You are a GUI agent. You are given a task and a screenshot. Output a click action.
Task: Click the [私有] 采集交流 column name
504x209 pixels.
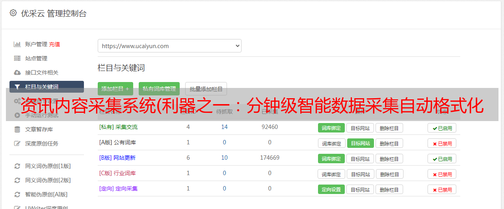pyautogui.click(x=118, y=127)
